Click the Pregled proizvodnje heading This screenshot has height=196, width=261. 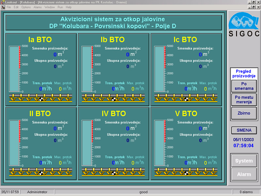coord(244,74)
